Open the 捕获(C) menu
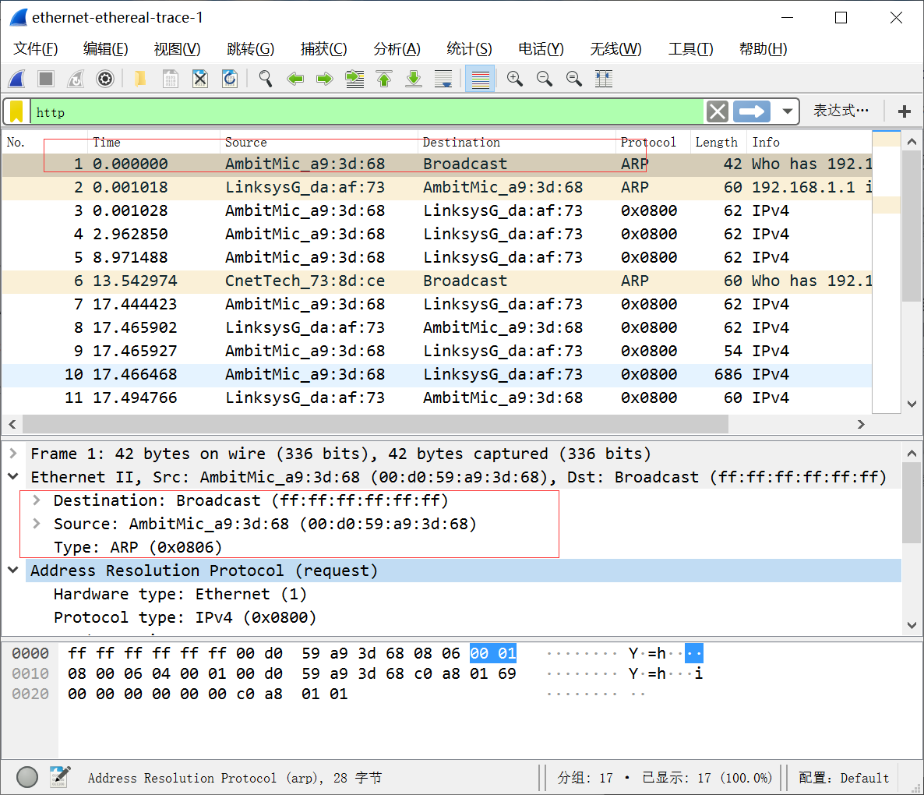Viewport: 924px width, 795px height. 323,49
